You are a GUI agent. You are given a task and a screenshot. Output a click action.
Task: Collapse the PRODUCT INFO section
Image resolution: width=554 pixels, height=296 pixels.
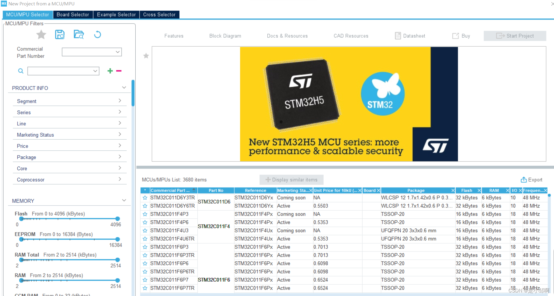coord(124,87)
